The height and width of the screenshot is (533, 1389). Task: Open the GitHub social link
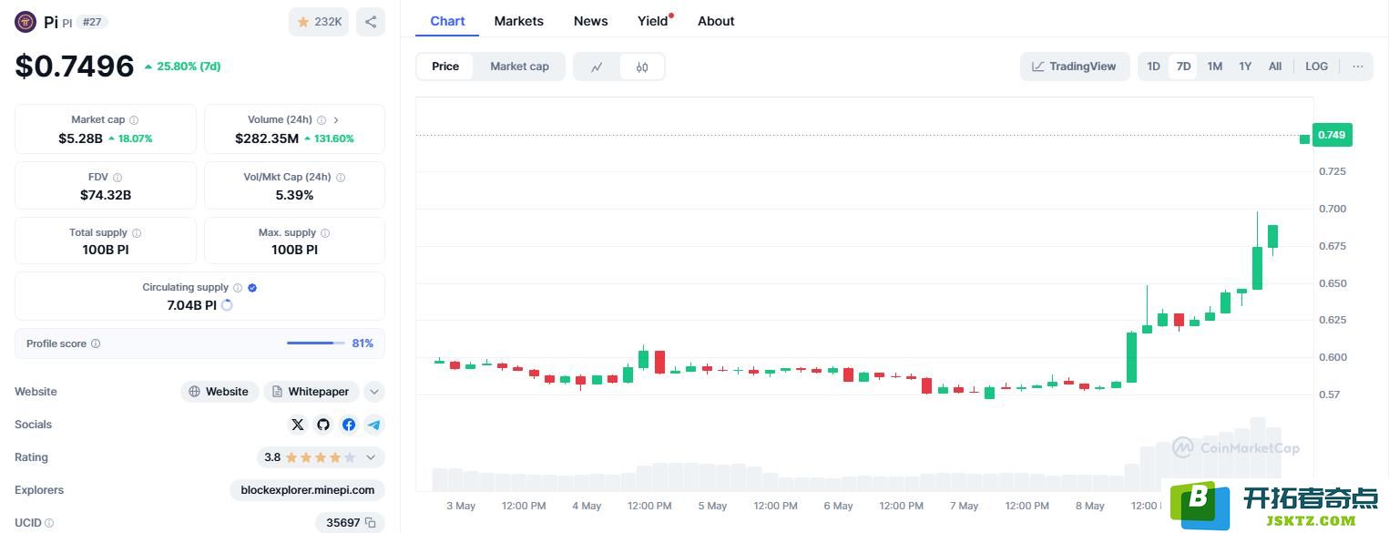(x=323, y=425)
